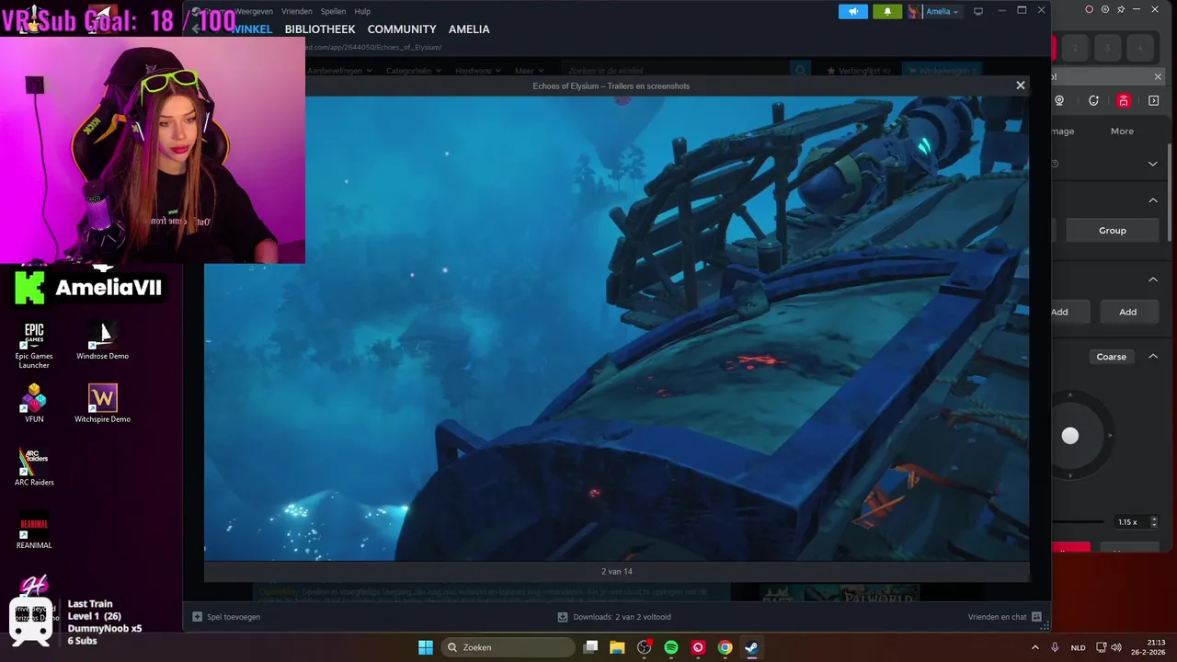This screenshot has height=662, width=1177.
Task: Click the 1.15 x value field
Action: point(1127,522)
